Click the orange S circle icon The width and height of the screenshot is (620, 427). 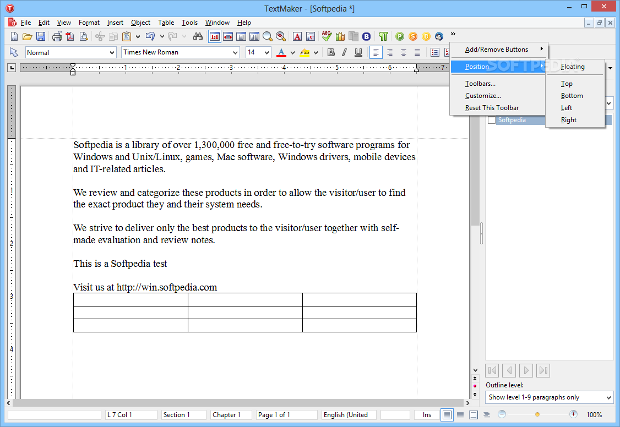click(413, 37)
